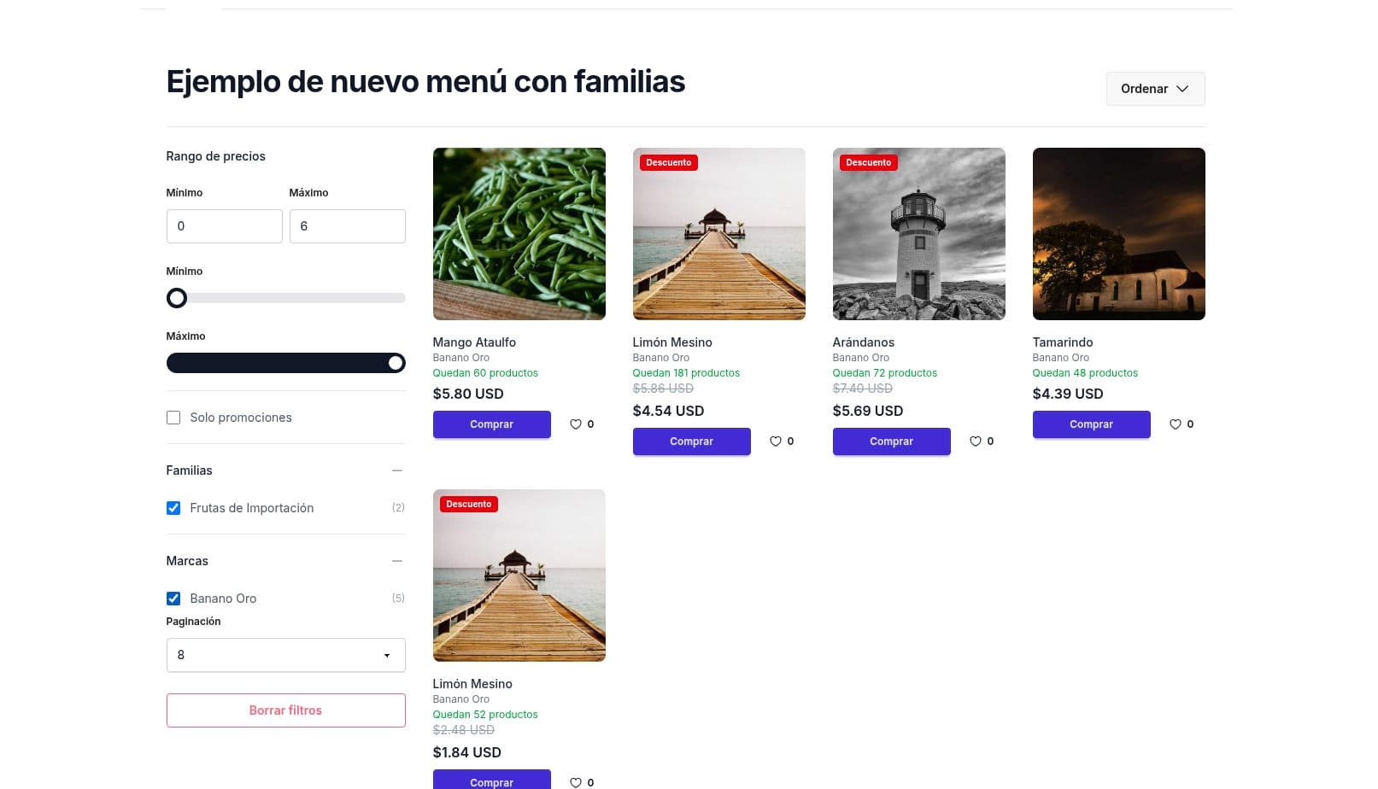Collapse Familias section minus icon
The width and height of the screenshot is (1378, 789).
click(396, 470)
